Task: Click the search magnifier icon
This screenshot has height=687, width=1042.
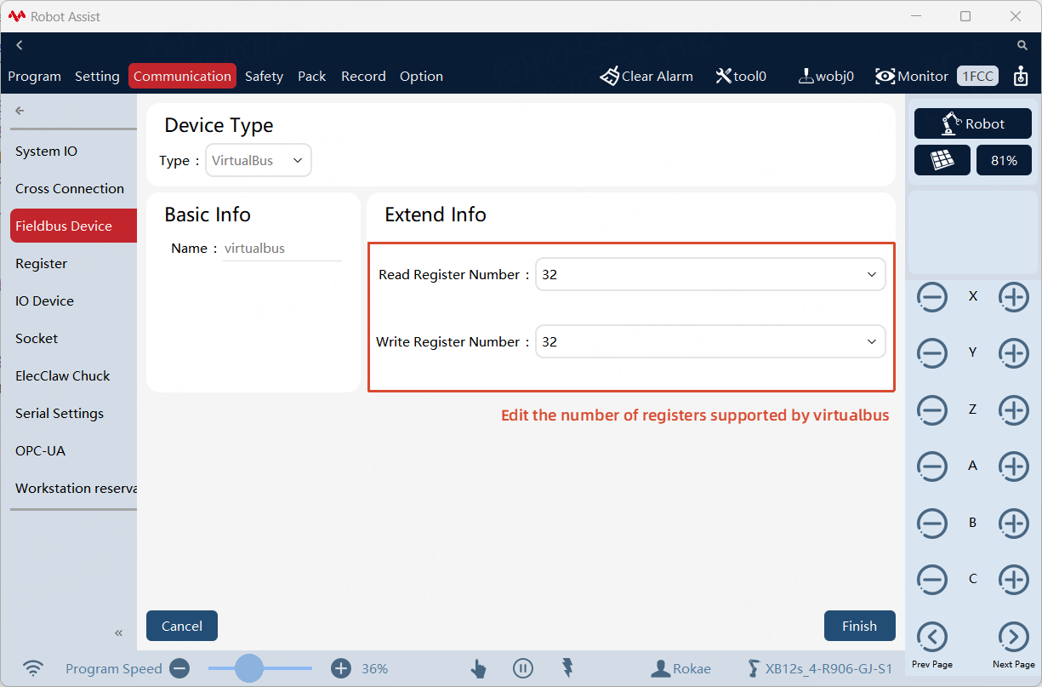Action: (x=1022, y=45)
